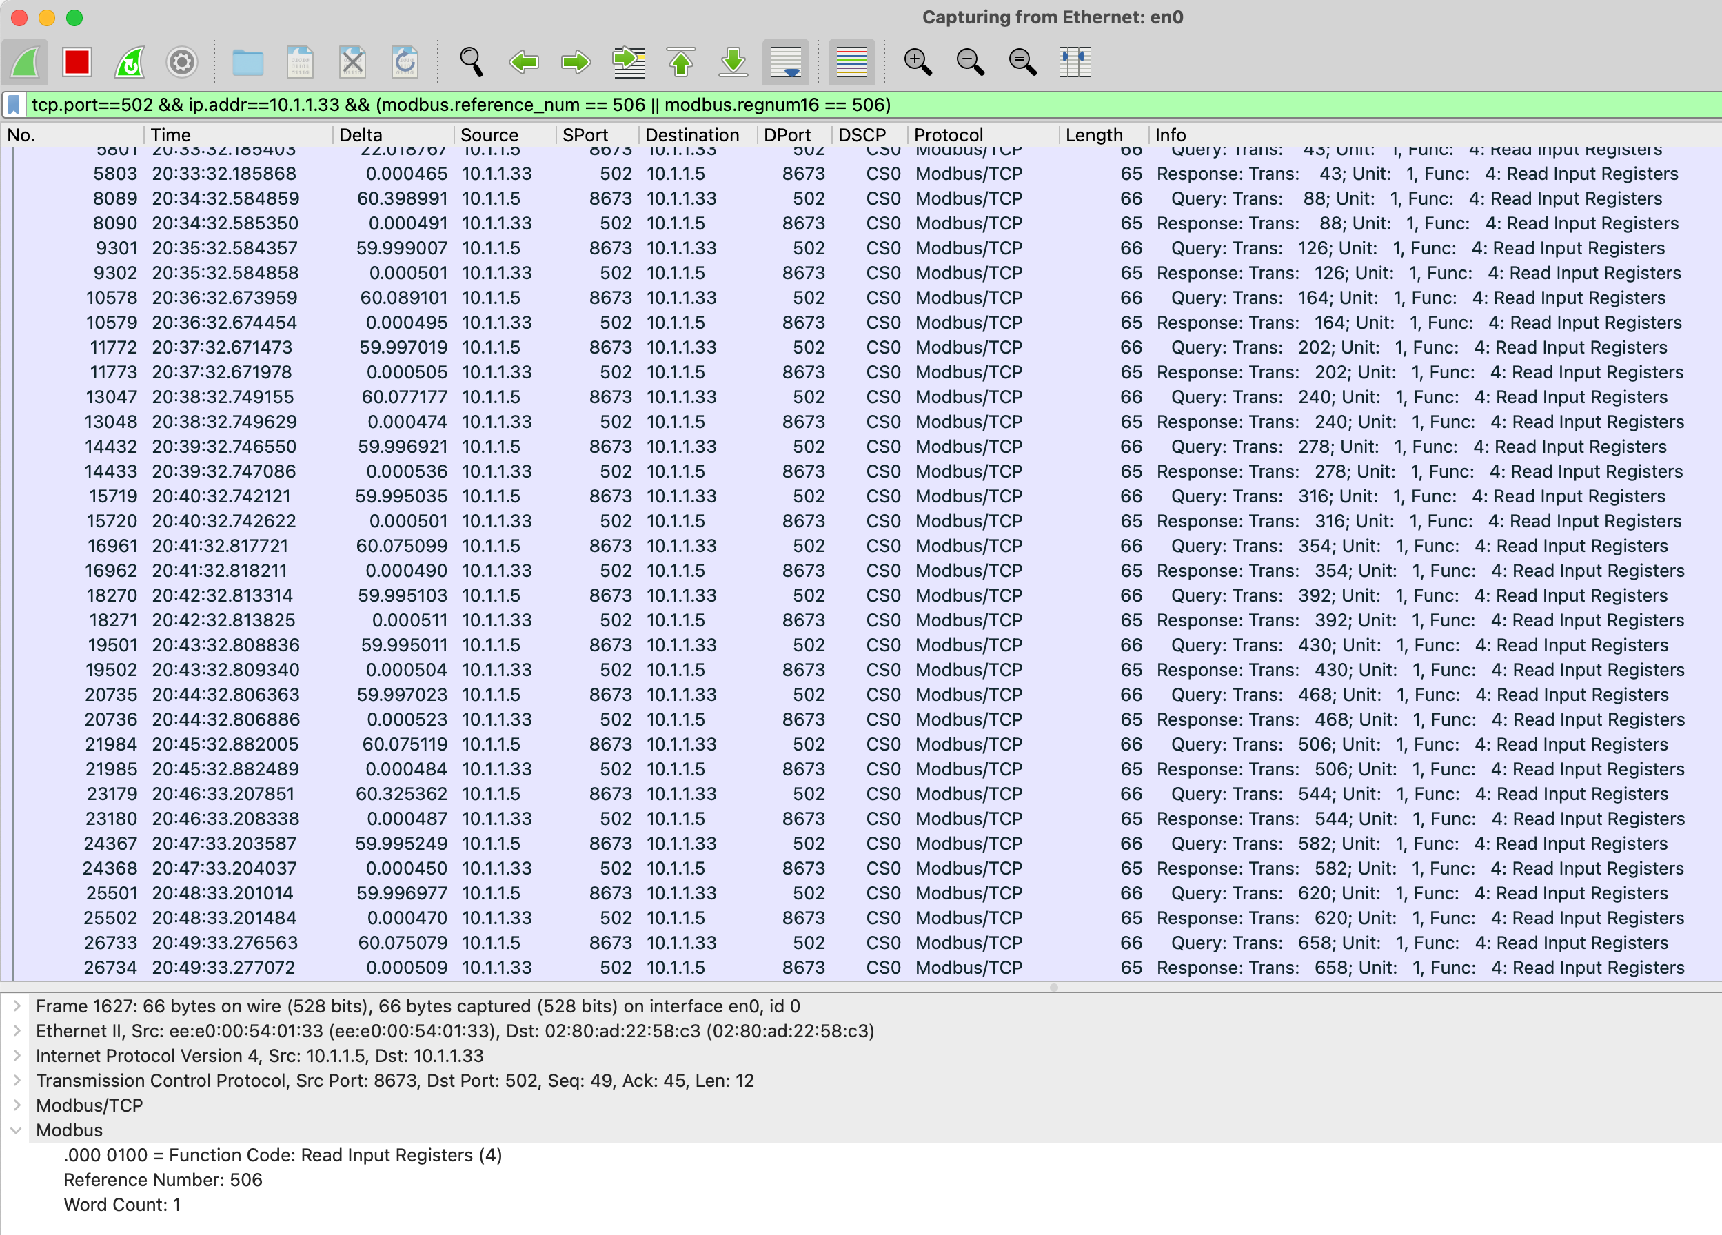Expand the Frame 1627 details

point(17,1006)
